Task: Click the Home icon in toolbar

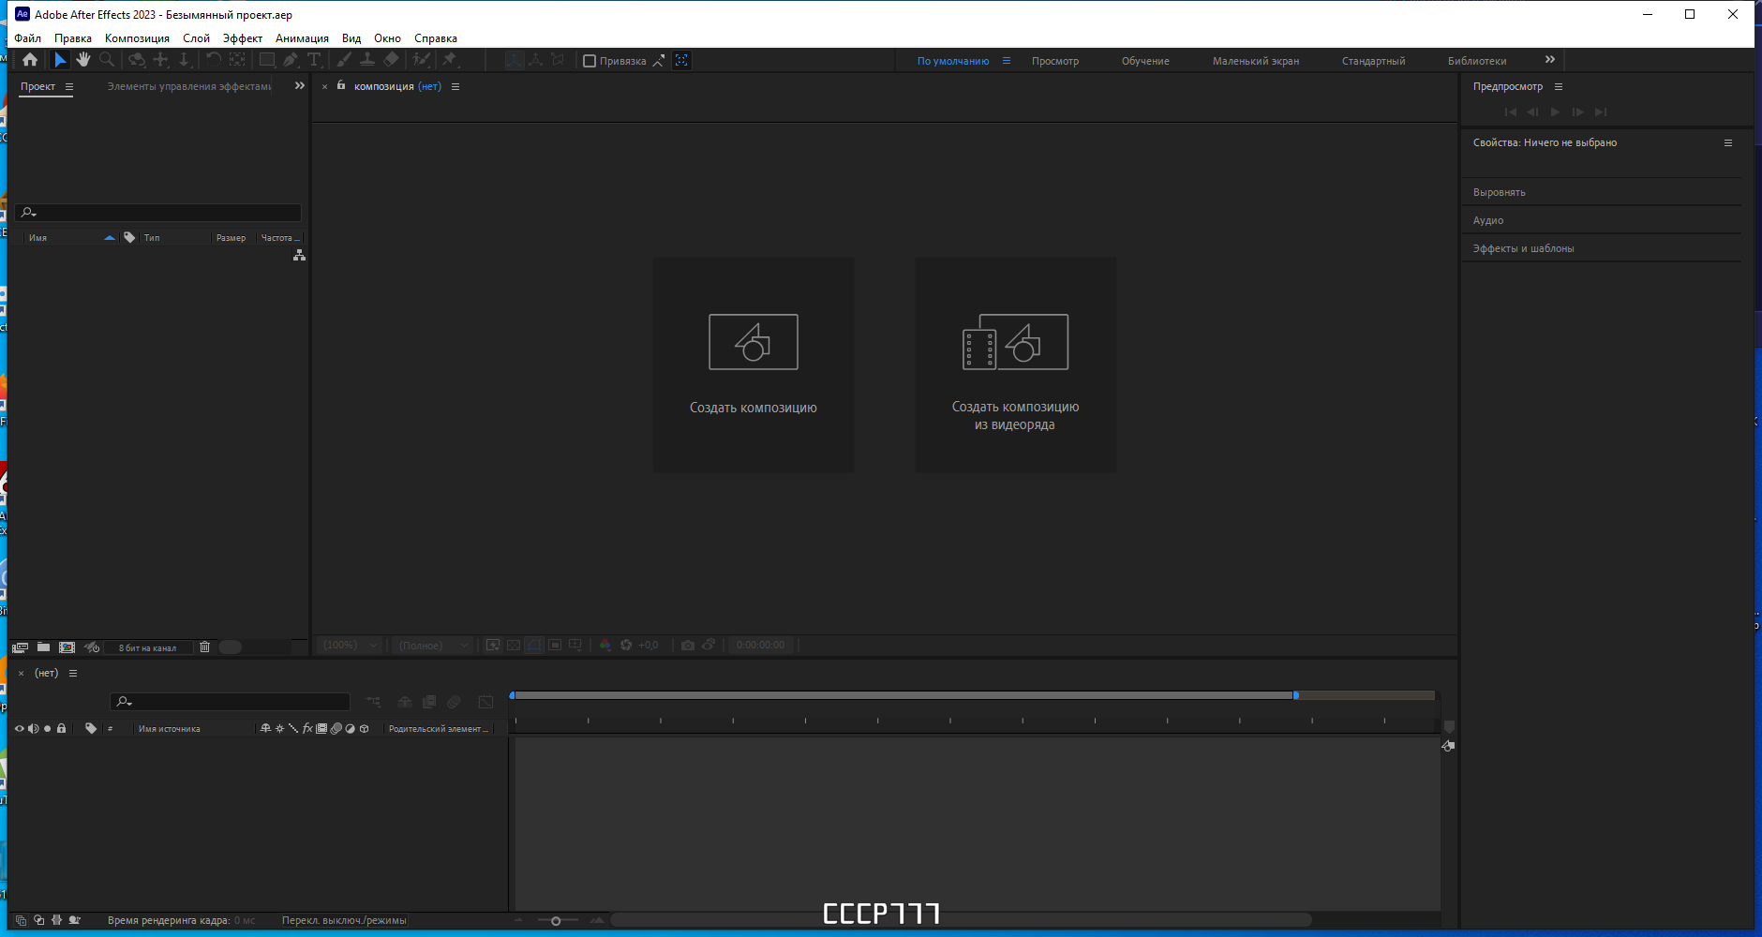Action: 30,60
